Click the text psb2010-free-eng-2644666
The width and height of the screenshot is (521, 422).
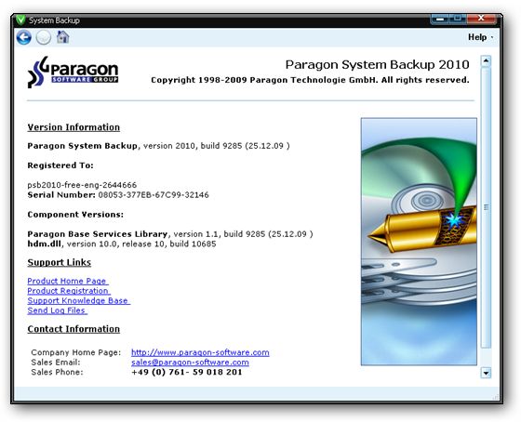pyautogui.click(x=82, y=185)
